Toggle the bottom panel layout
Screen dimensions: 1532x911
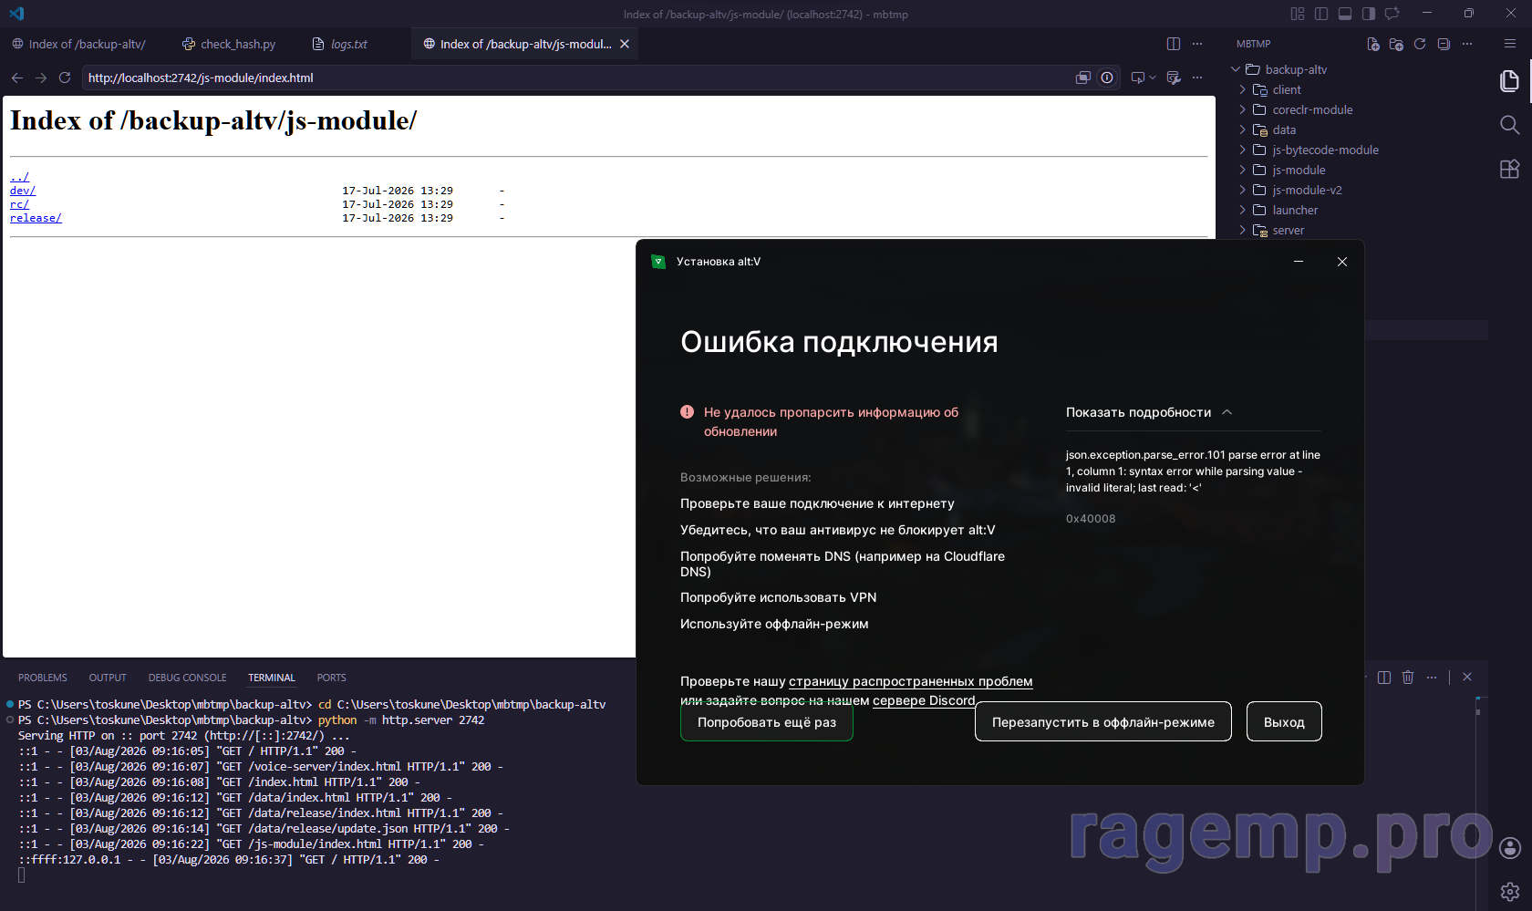(1345, 14)
